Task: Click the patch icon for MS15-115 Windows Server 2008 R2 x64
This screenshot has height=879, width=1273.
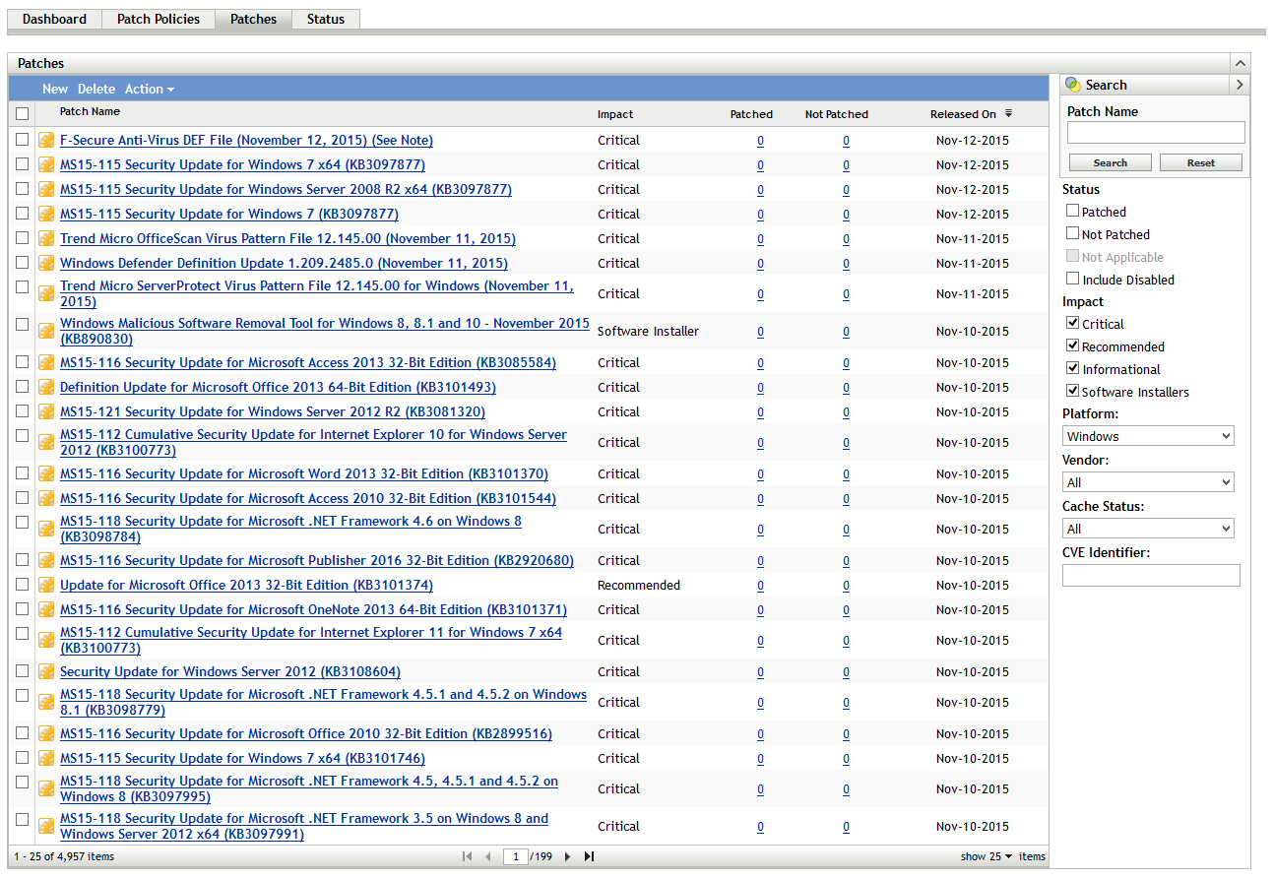Action: 46,190
